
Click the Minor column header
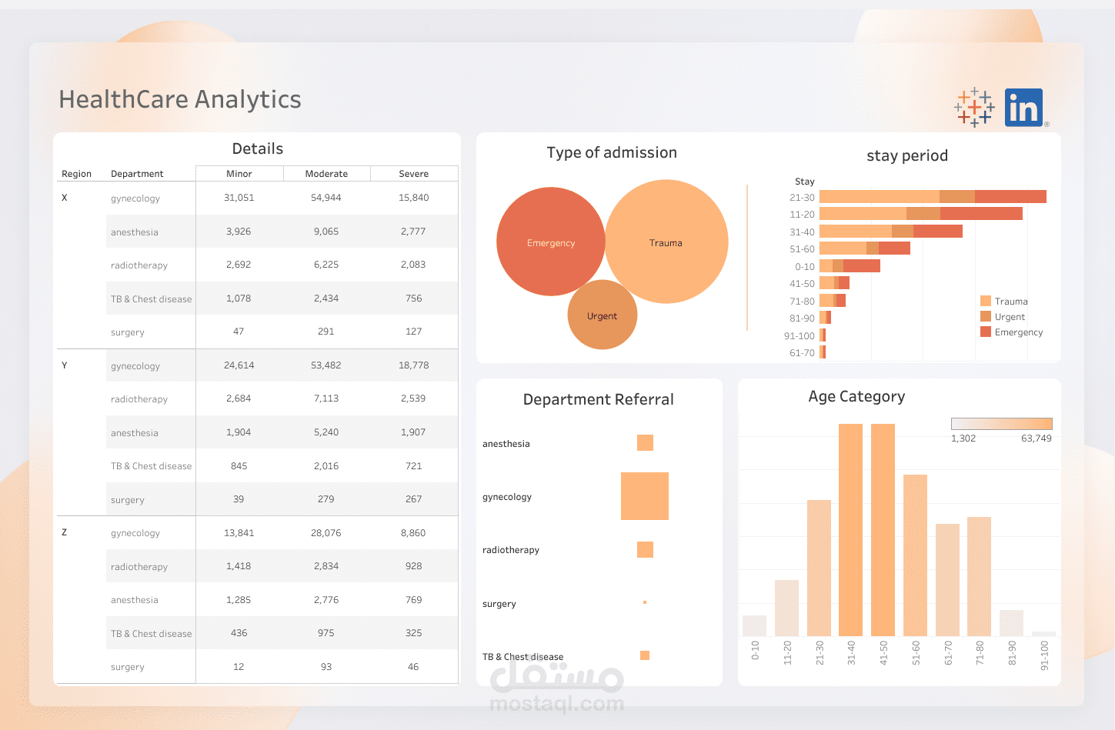click(x=239, y=174)
